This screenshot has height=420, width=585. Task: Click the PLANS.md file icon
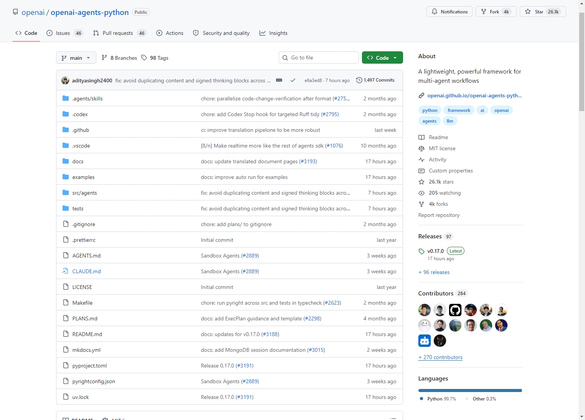point(66,318)
